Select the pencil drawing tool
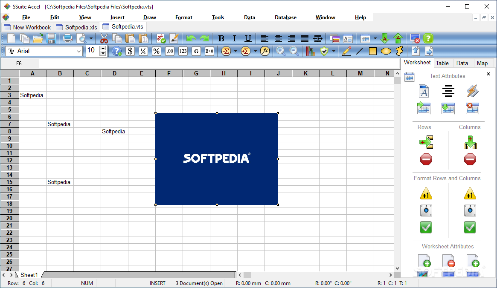The height and width of the screenshot is (288, 497). 346,51
